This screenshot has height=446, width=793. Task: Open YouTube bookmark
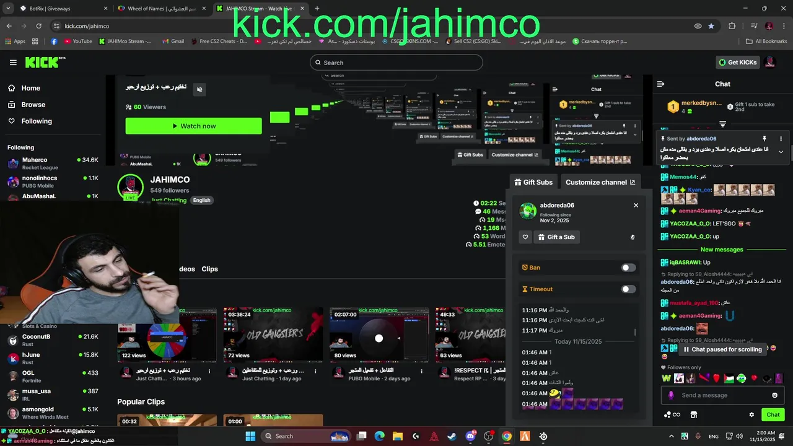tap(77, 42)
